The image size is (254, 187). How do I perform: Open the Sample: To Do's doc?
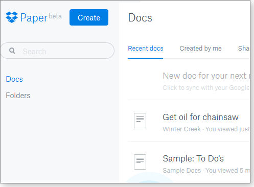(193, 158)
